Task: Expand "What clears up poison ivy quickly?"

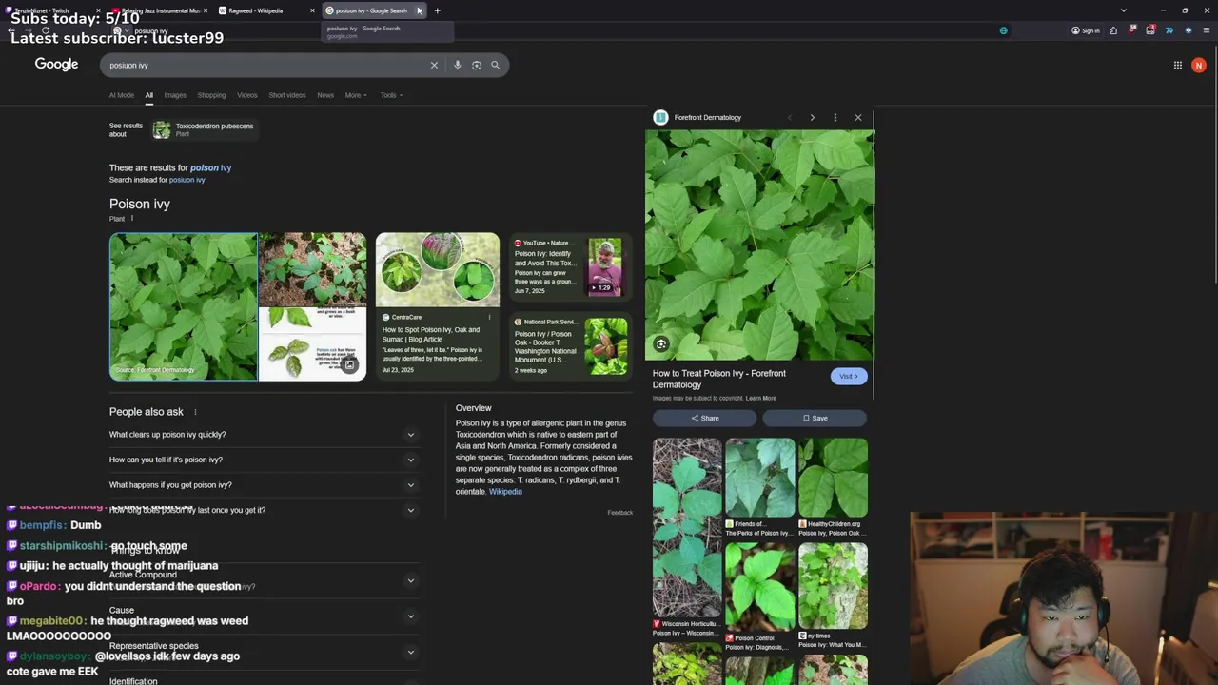Action: [264, 435]
